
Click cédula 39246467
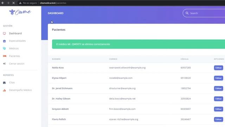tap(186, 119)
